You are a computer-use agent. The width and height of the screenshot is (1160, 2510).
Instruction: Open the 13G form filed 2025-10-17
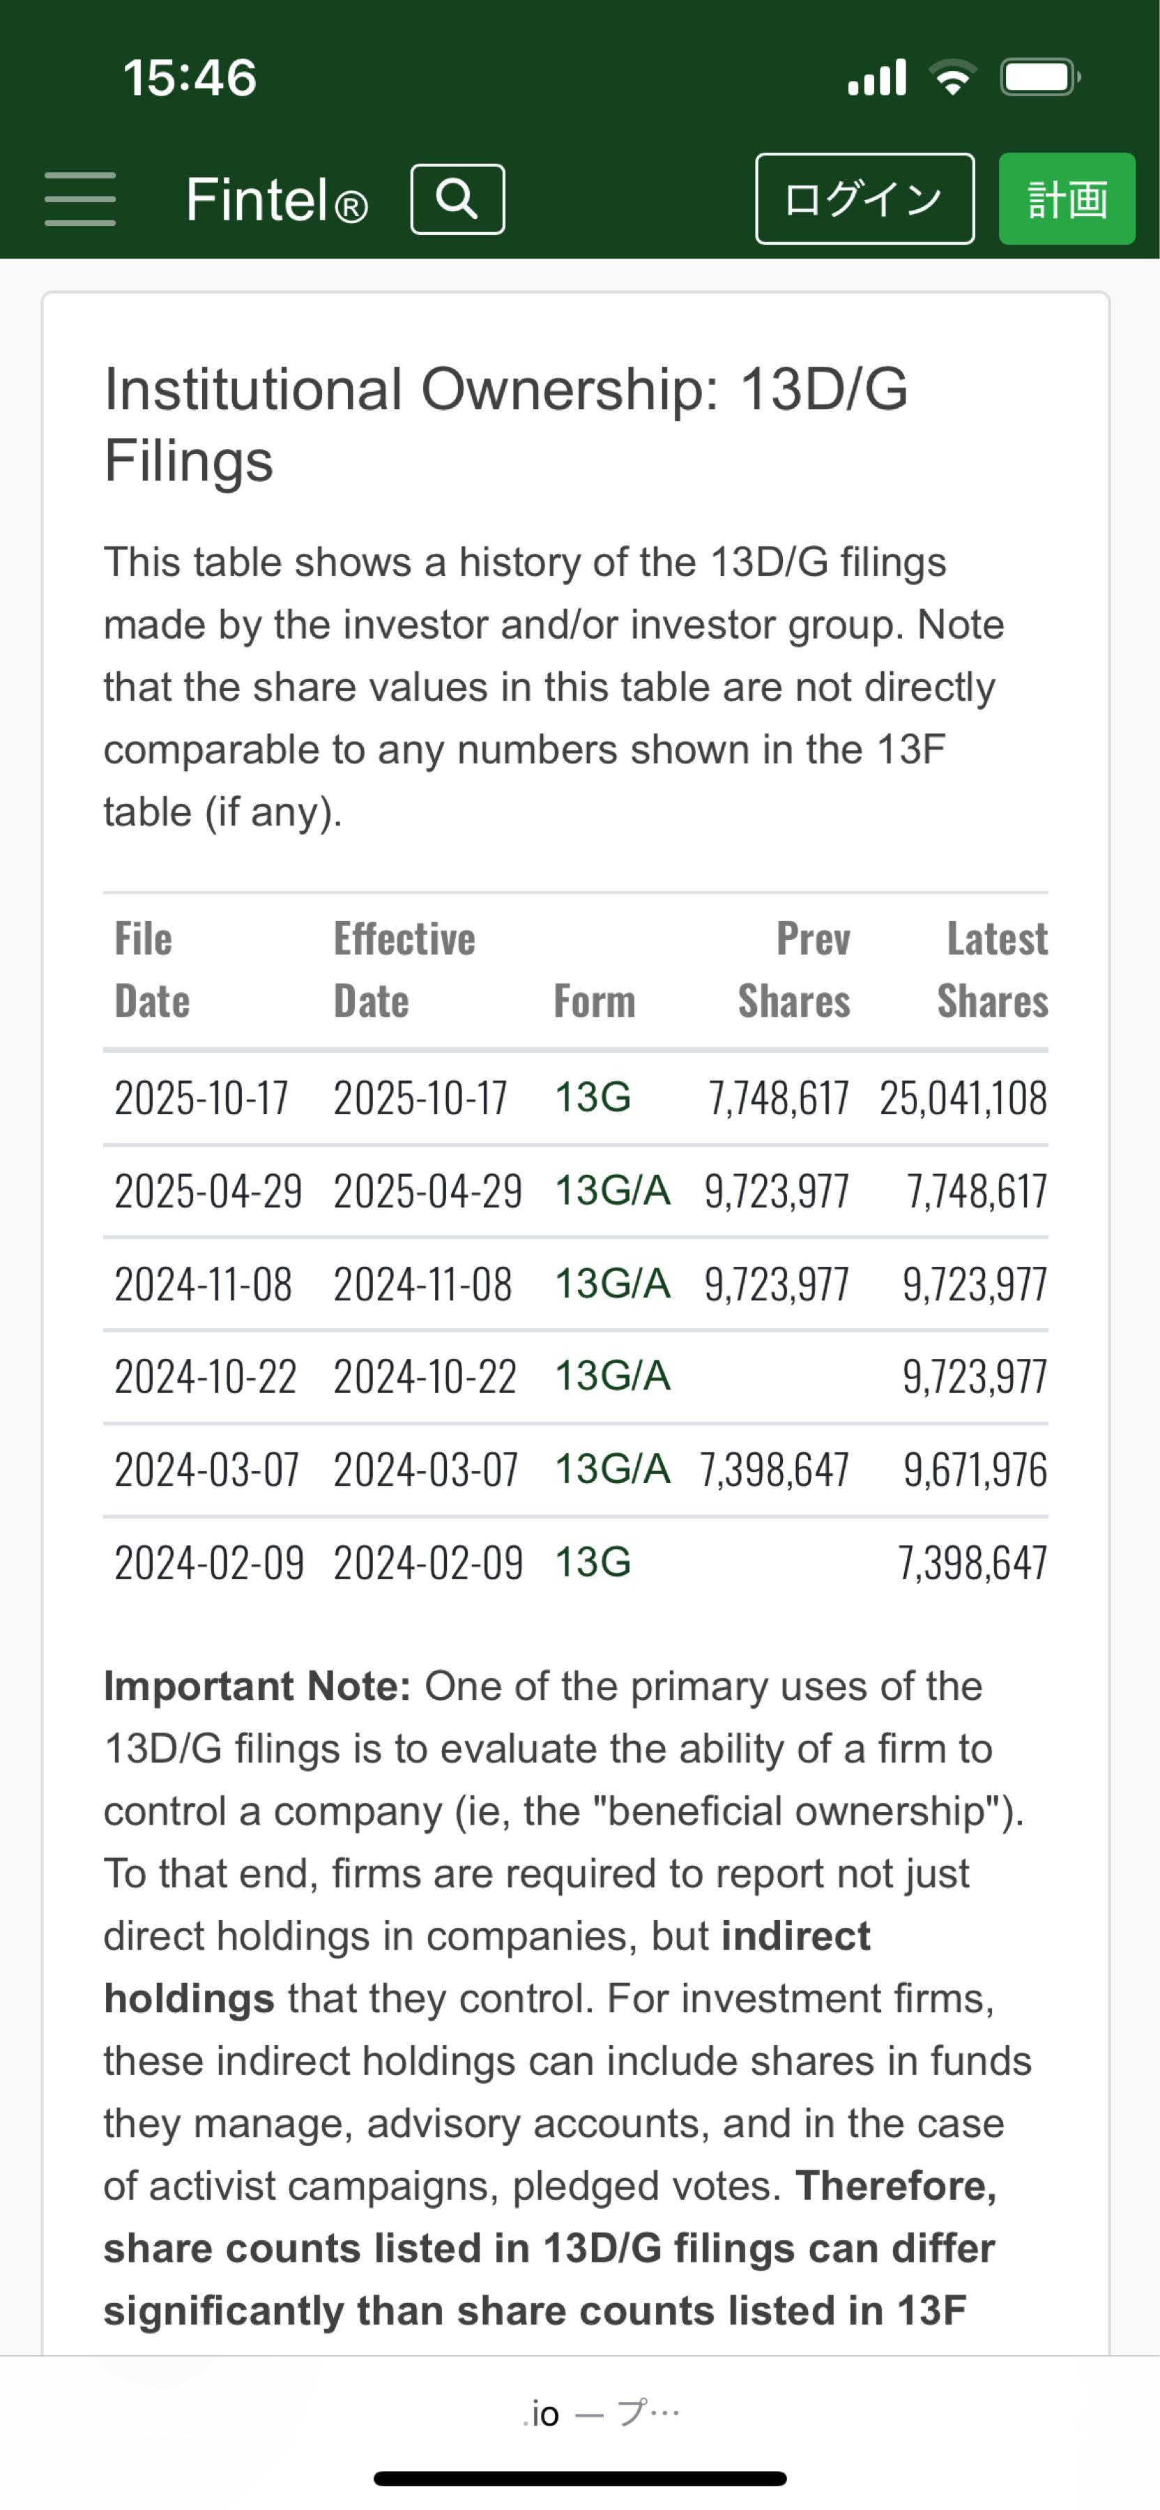pyautogui.click(x=592, y=1098)
